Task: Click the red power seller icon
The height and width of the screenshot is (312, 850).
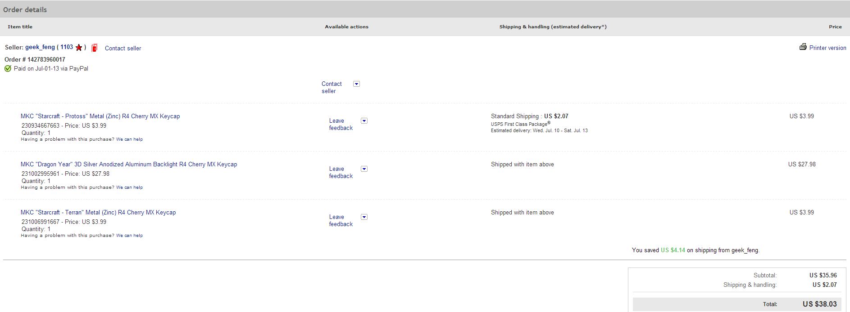Action: [x=94, y=48]
